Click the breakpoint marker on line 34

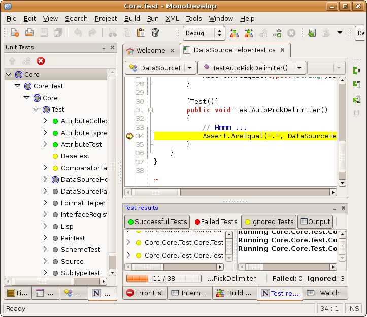129,136
